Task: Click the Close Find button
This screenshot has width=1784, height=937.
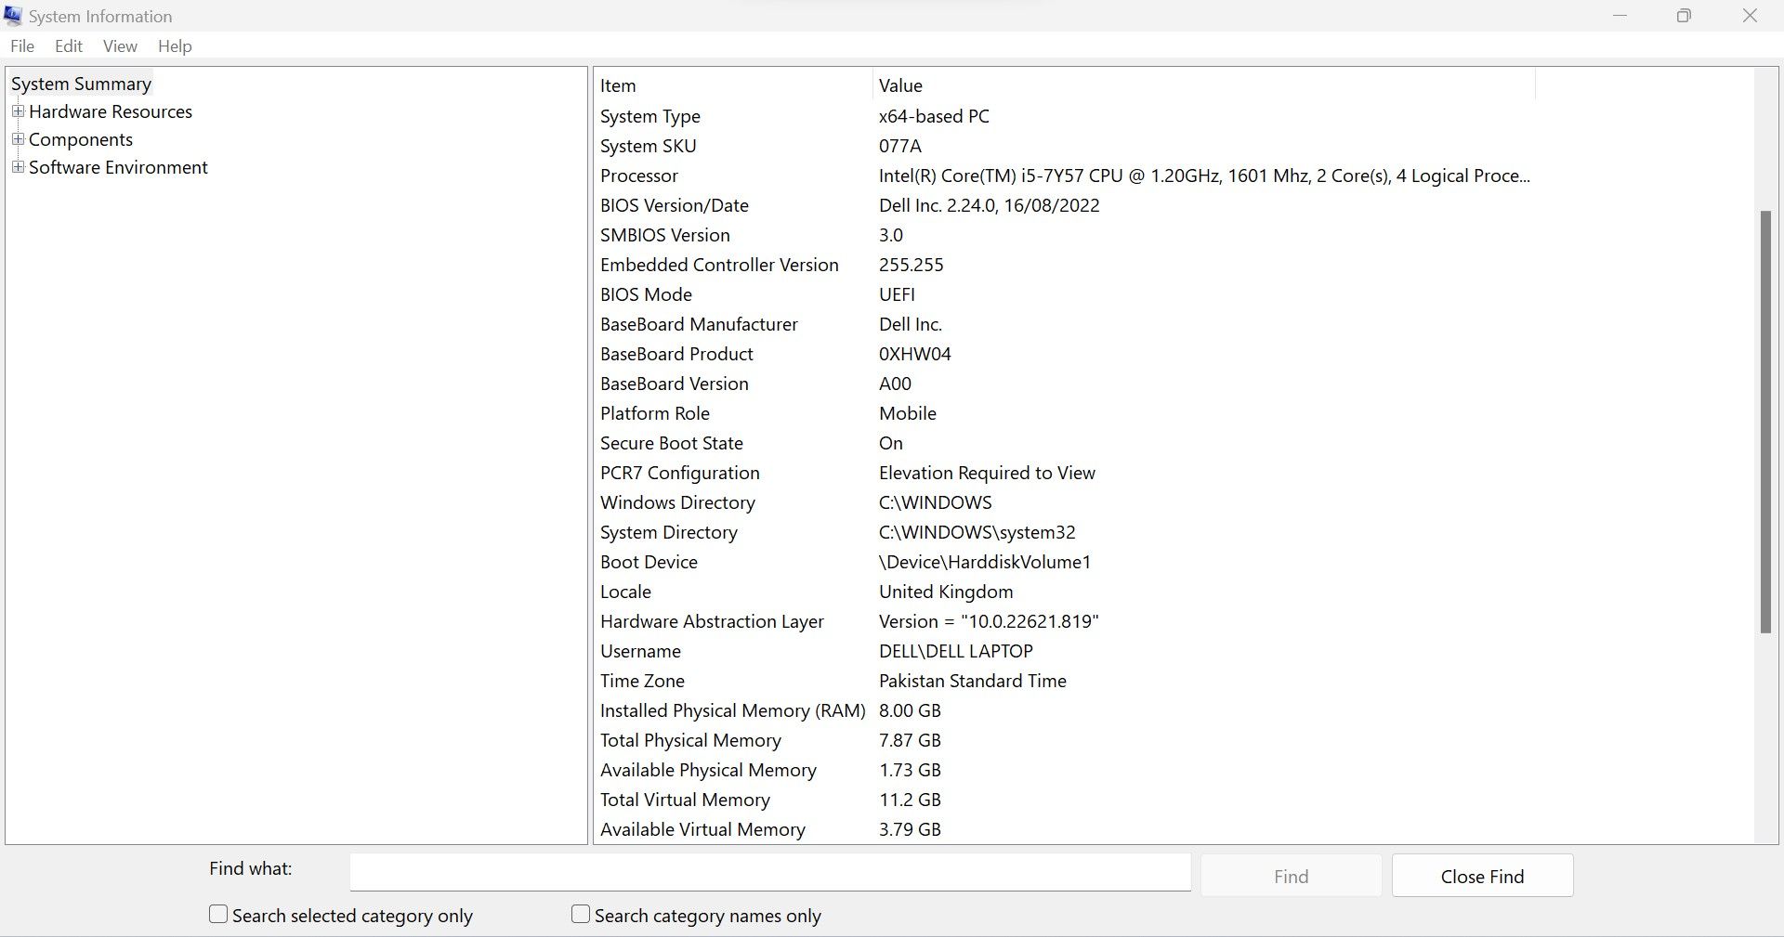Action: point(1482,876)
